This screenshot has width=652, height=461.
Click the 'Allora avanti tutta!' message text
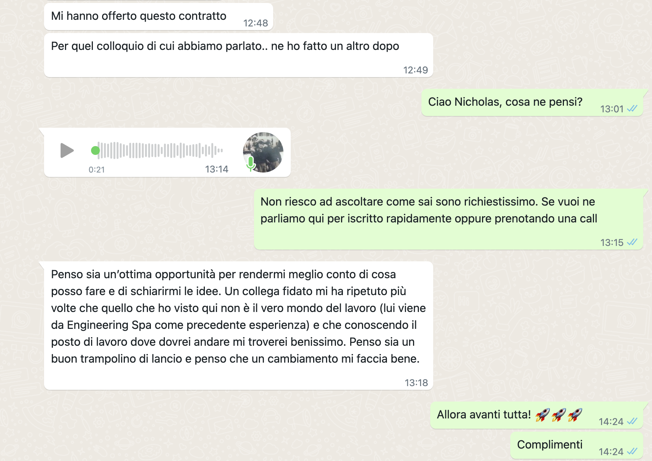coord(484,415)
